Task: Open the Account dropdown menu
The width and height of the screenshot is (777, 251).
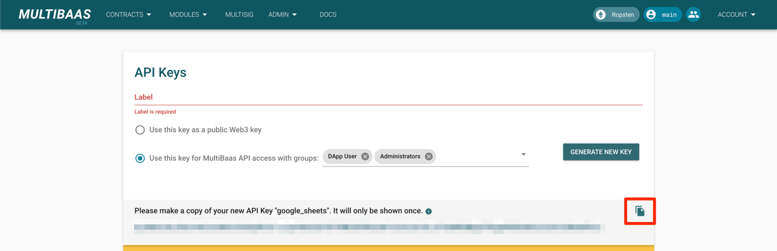Action: [736, 15]
